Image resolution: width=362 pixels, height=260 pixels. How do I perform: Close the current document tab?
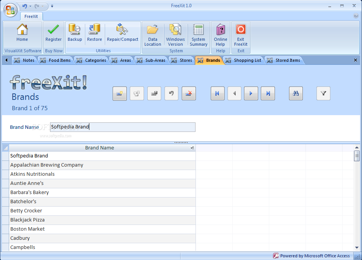click(x=356, y=60)
